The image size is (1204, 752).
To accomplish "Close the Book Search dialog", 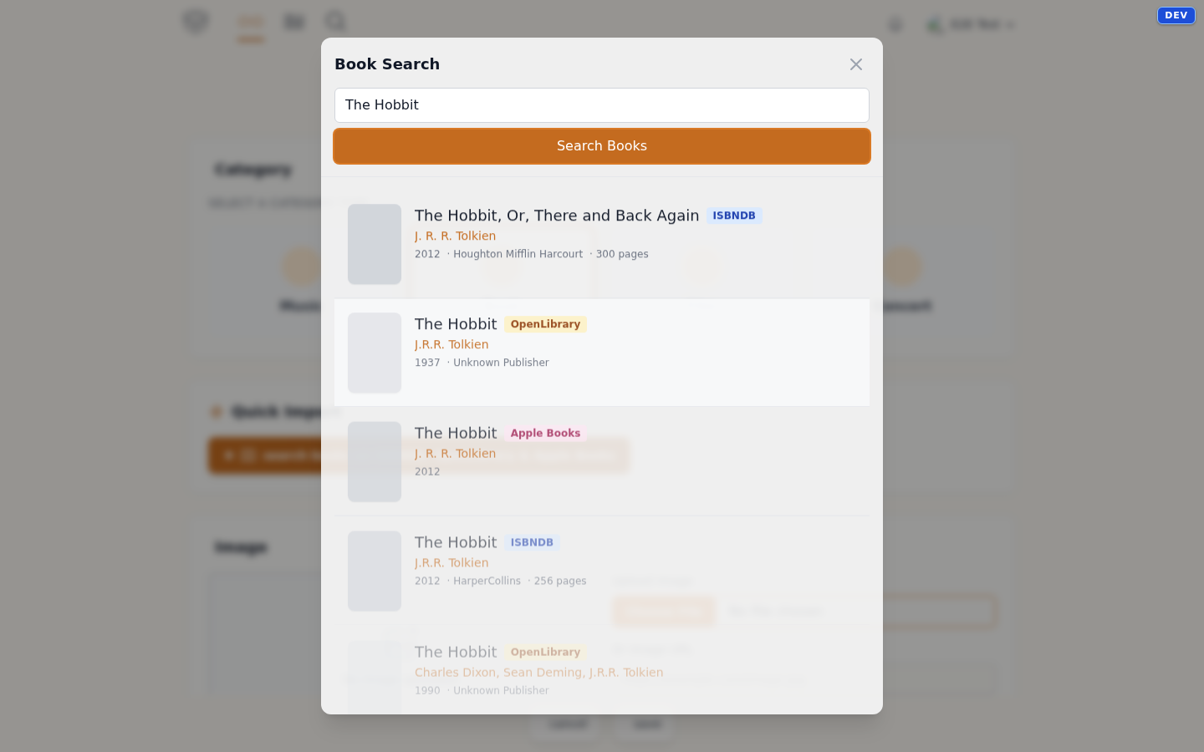I will coord(855,64).
